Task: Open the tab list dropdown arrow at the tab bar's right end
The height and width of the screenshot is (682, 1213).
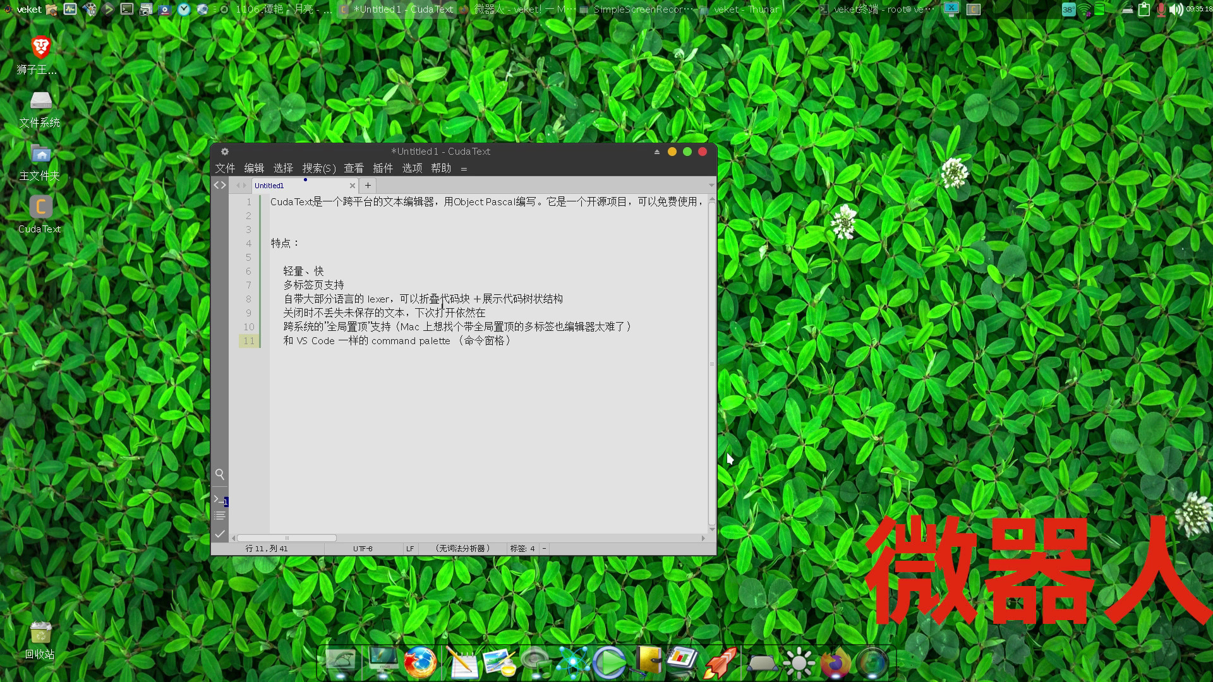Action: pyautogui.click(x=711, y=186)
